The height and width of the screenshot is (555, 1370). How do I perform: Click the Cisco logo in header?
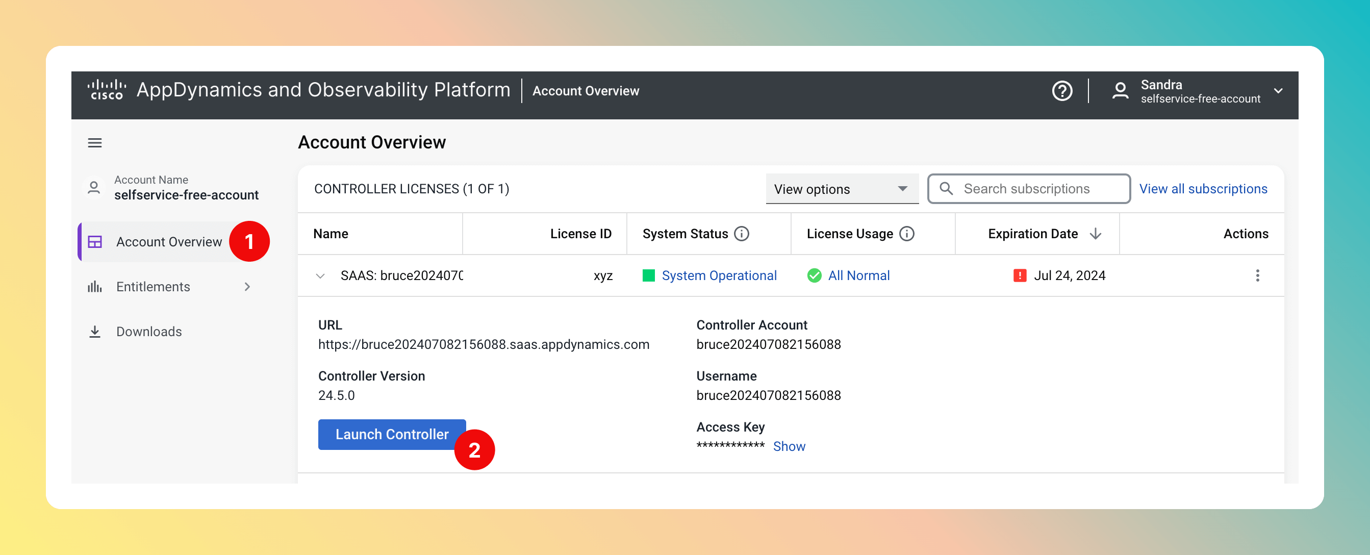pyautogui.click(x=107, y=90)
